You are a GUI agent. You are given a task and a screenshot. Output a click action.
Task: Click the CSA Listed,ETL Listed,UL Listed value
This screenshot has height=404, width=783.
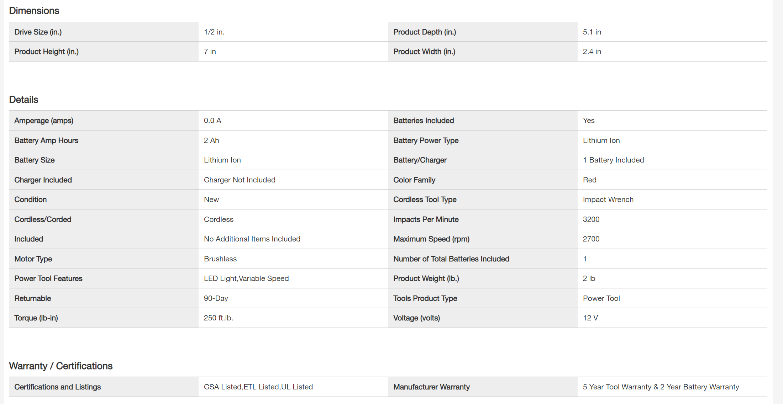click(x=258, y=387)
